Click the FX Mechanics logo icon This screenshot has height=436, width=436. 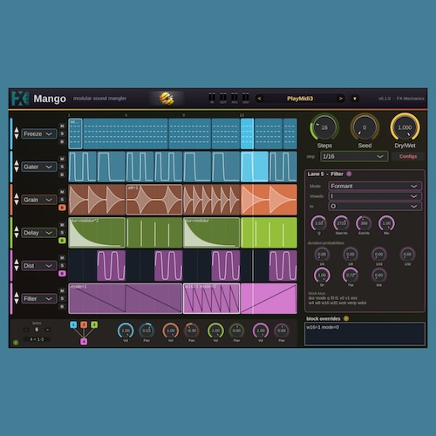pos(20,99)
